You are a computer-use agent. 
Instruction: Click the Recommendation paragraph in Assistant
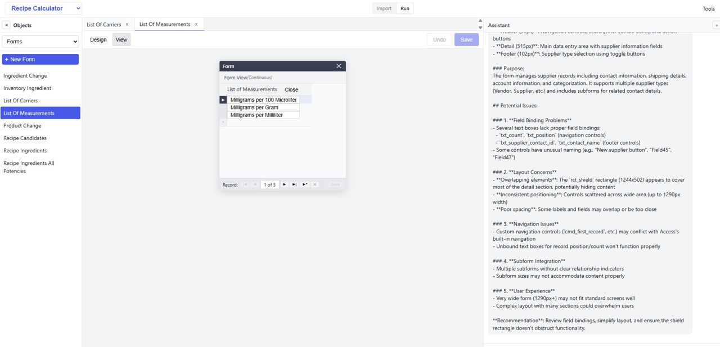[588, 324]
